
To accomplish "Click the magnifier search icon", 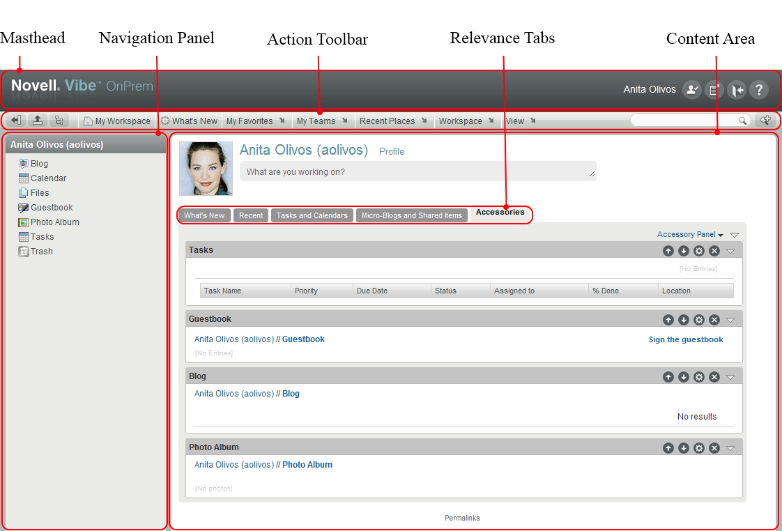I will (742, 121).
